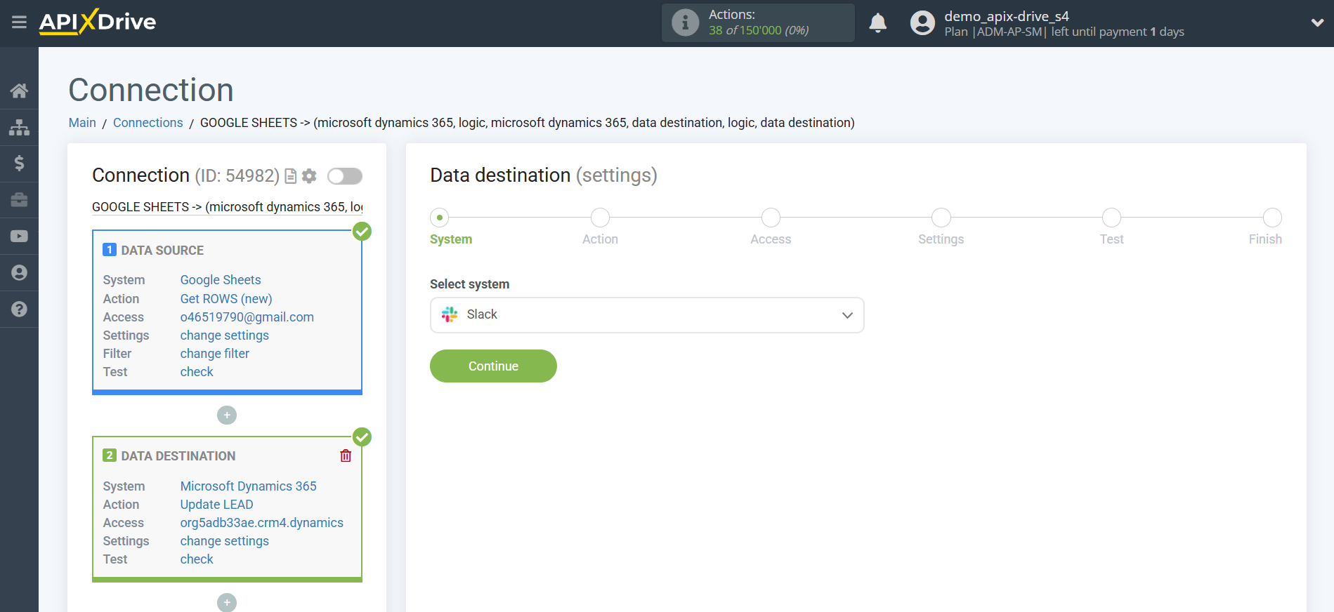
Task: Open the help question mark icon
Action: 19,309
